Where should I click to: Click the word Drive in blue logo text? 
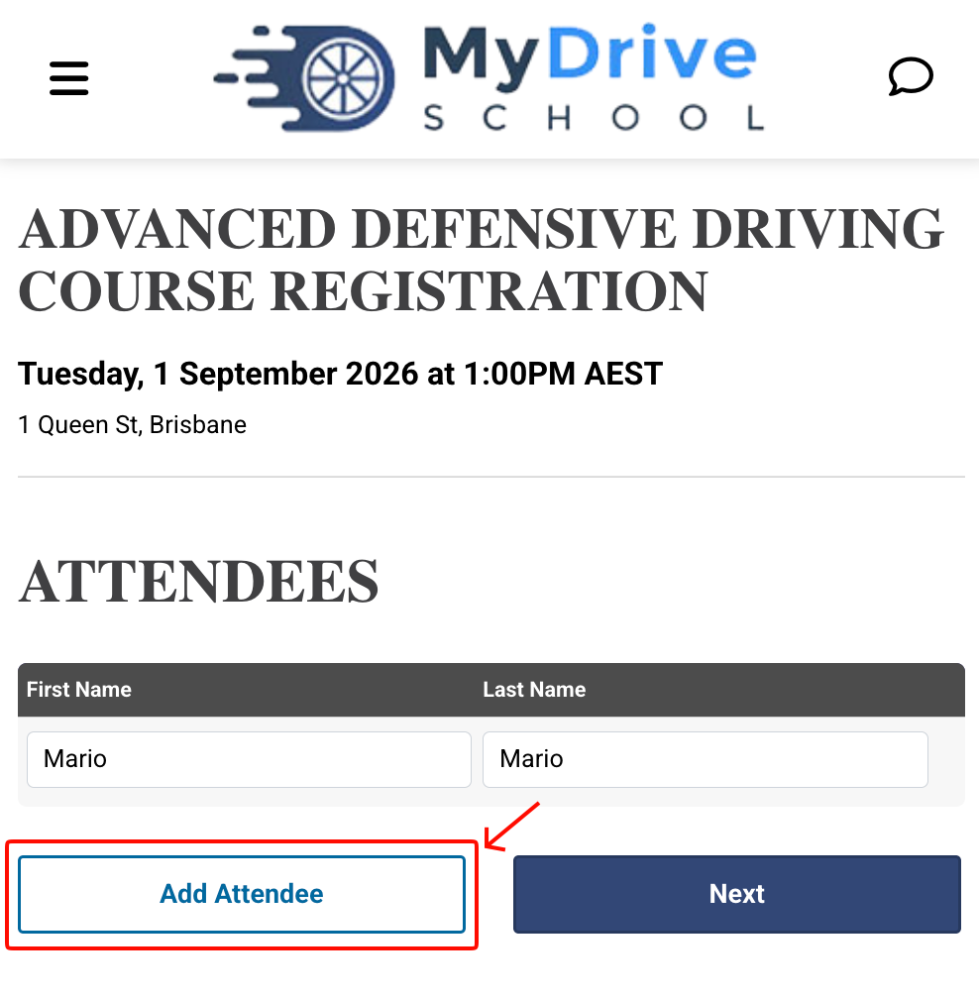tap(652, 53)
